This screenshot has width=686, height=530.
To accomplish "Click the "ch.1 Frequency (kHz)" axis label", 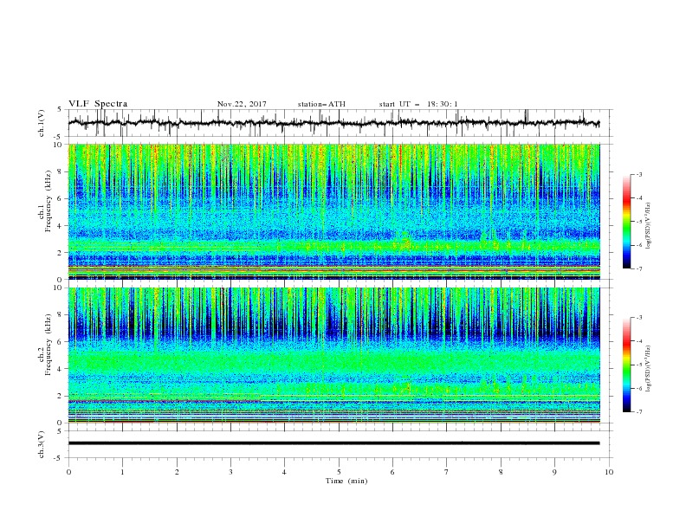I will (x=44, y=202).
